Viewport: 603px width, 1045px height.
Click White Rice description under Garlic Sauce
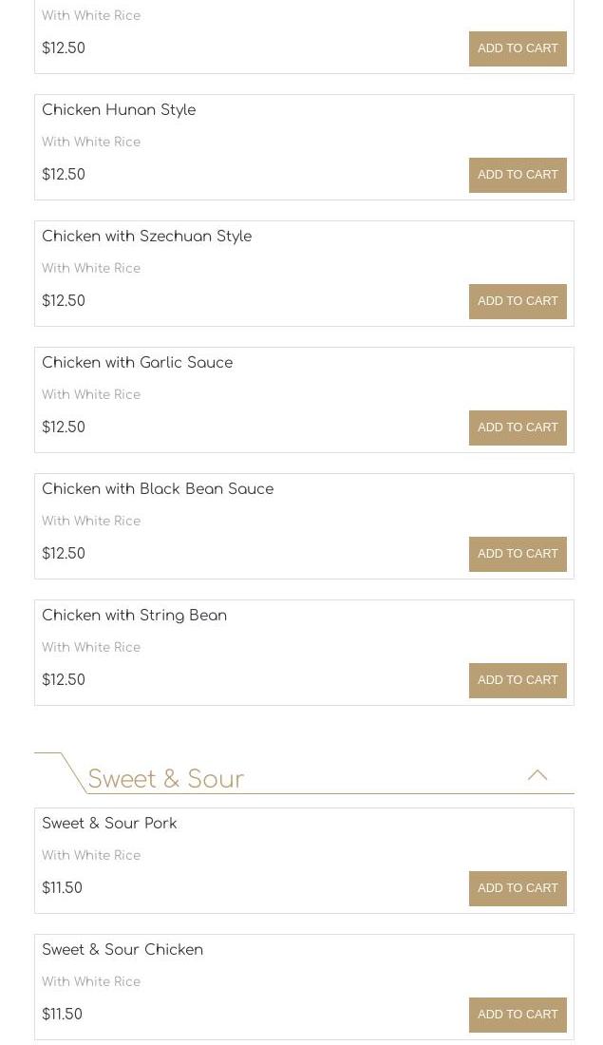pyautogui.click(x=91, y=395)
